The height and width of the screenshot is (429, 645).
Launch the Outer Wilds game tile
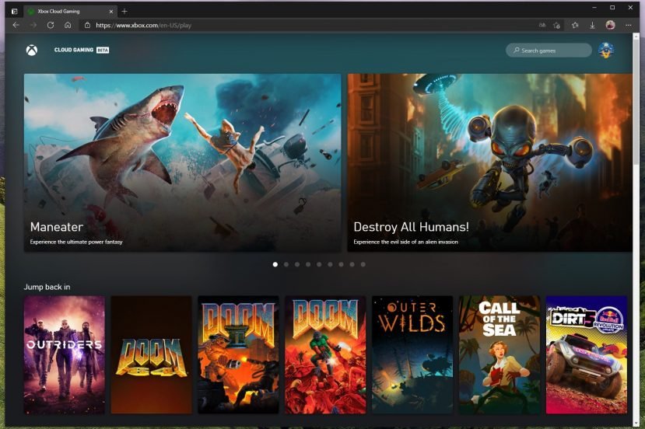412,355
